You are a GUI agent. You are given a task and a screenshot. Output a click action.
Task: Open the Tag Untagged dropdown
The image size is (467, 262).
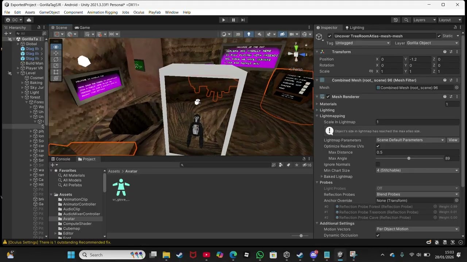[362, 43]
